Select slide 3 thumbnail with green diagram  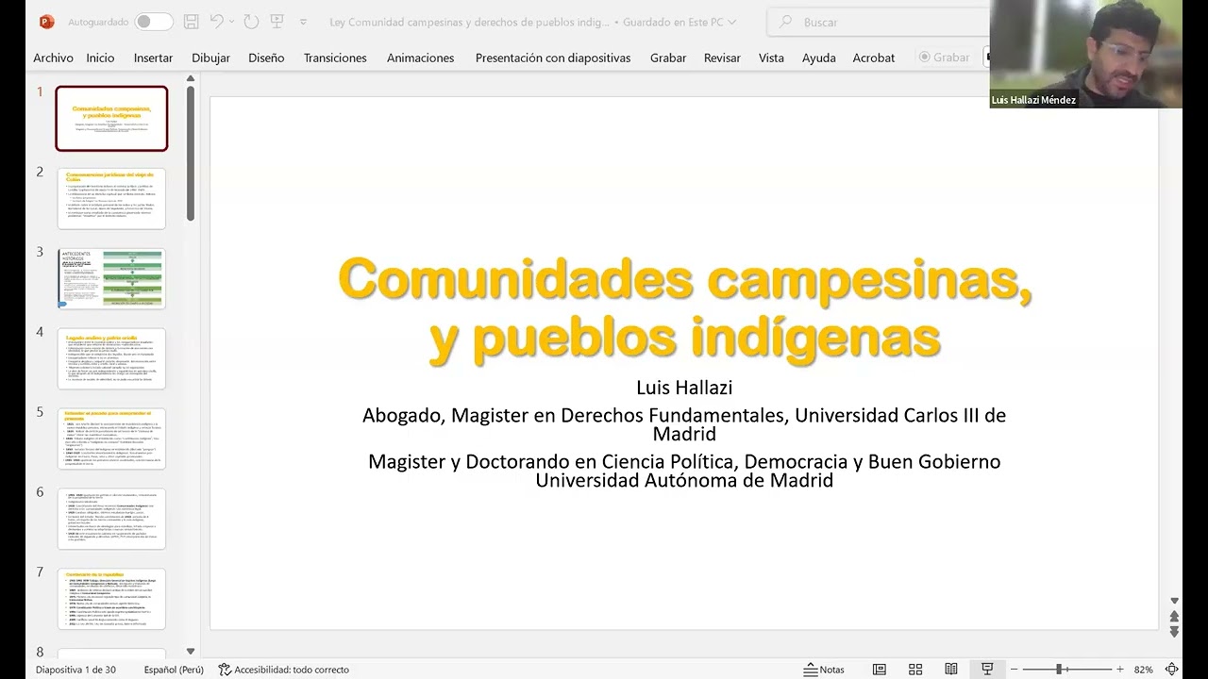[111, 278]
